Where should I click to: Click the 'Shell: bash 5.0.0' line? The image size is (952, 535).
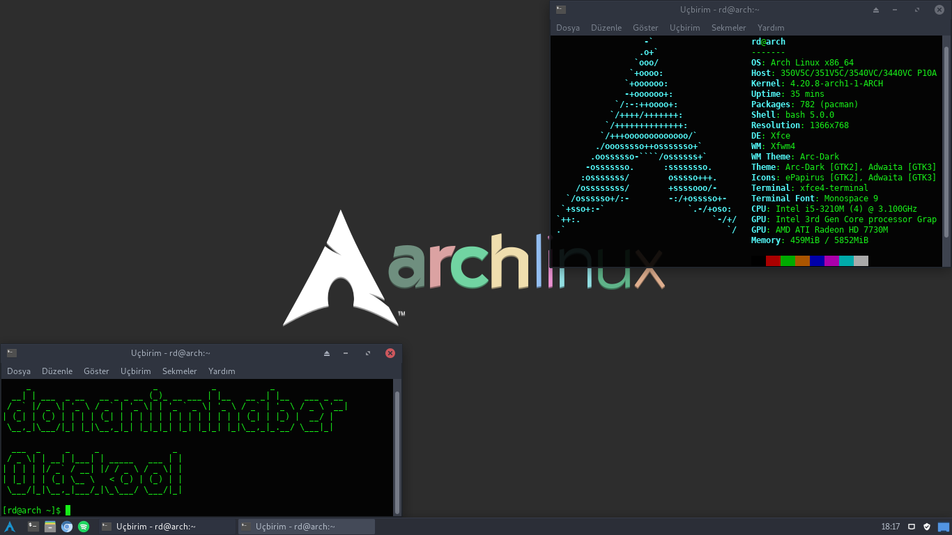click(792, 115)
